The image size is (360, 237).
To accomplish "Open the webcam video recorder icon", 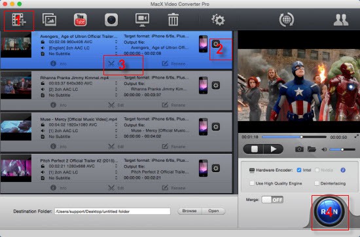I will pyautogui.click(x=111, y=20).
